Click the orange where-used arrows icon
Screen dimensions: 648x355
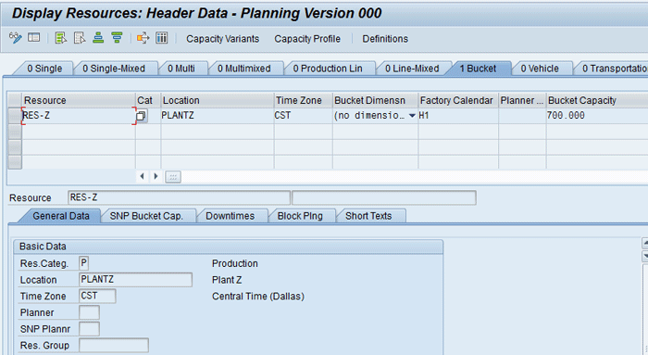143,38
